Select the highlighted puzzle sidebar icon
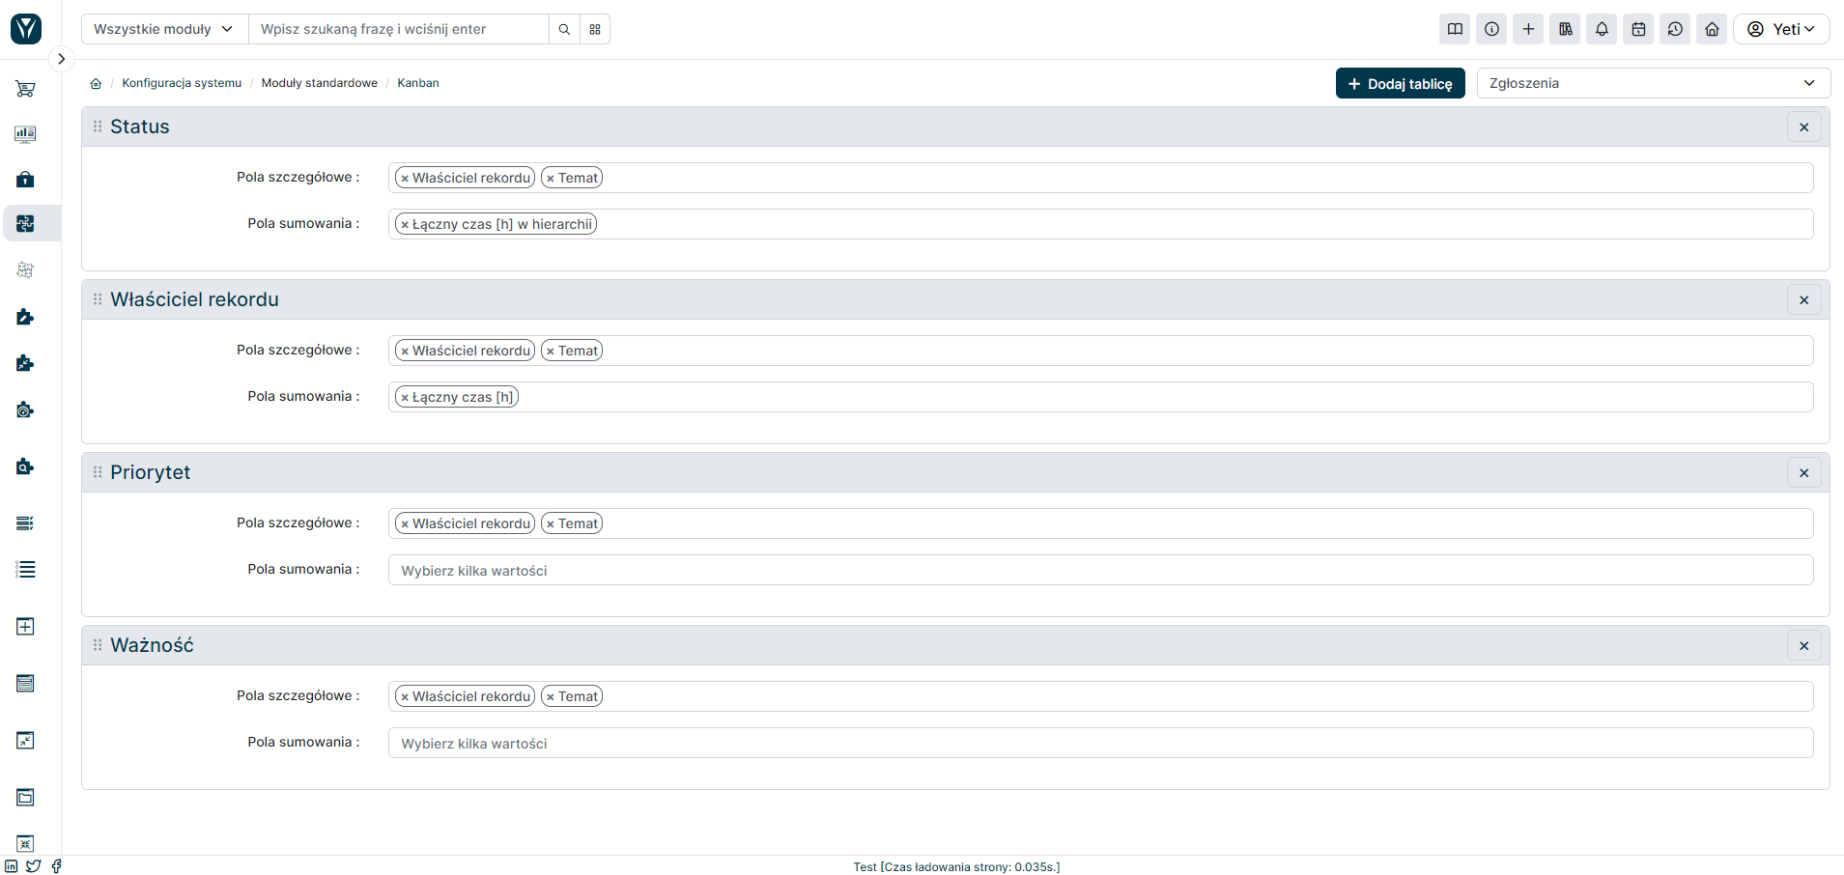The image size is (1844, 875). click(25, 224)
